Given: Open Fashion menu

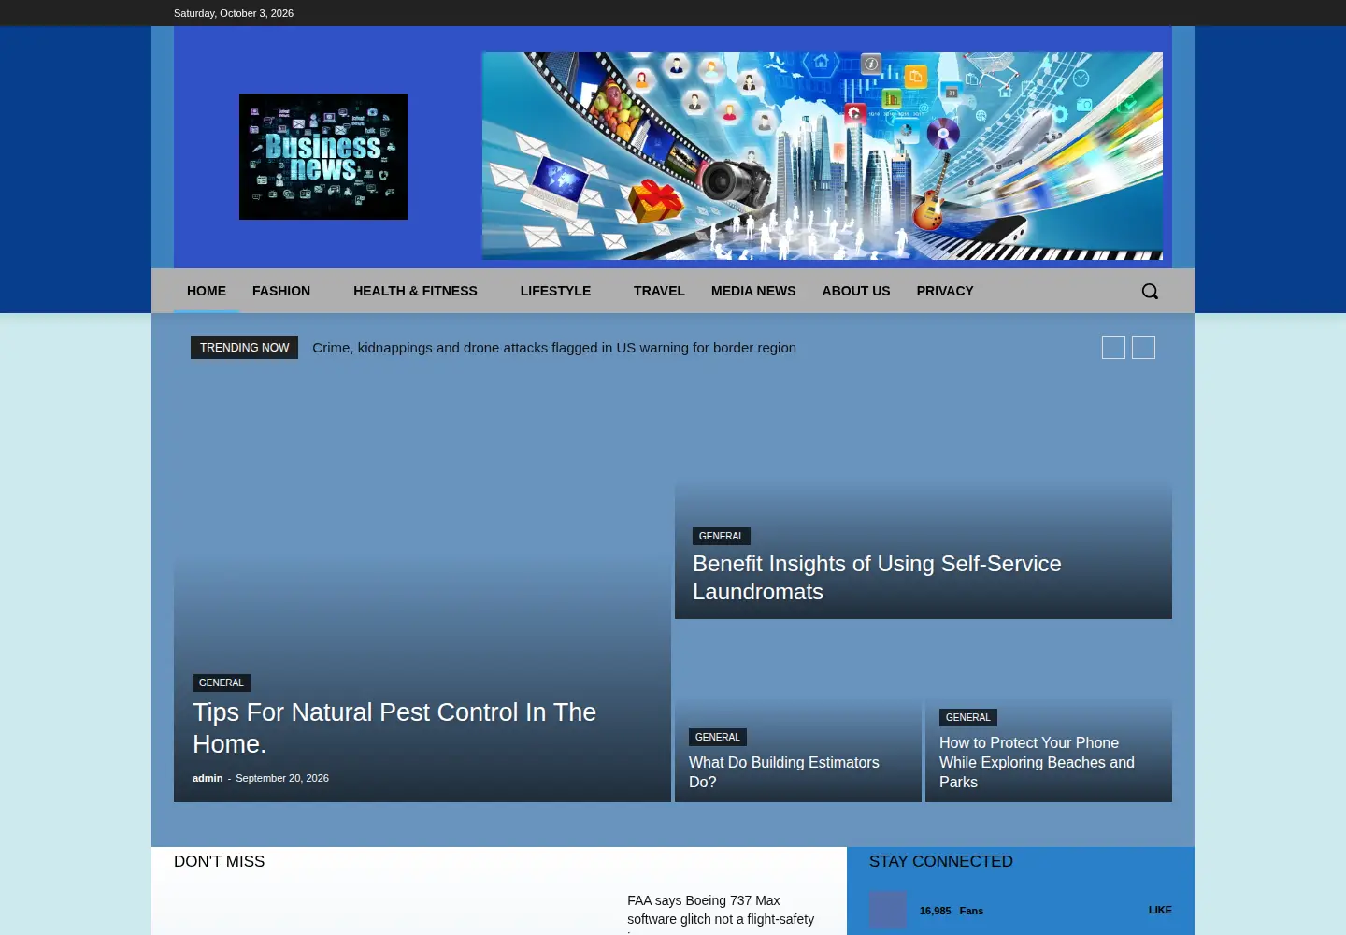Looking at the screenshot, I should (281, 291).
